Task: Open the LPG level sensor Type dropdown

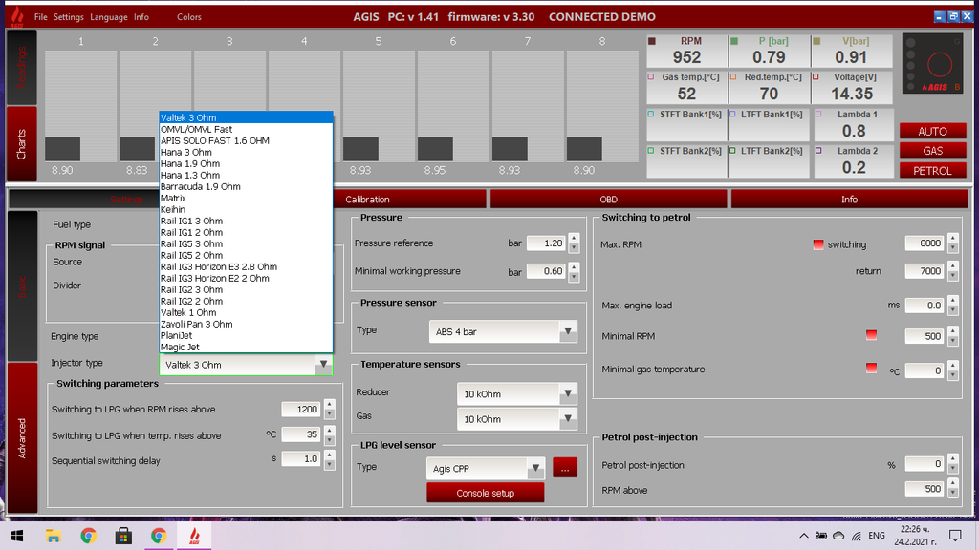Action: pyautogui.click(x=535, y=468)
